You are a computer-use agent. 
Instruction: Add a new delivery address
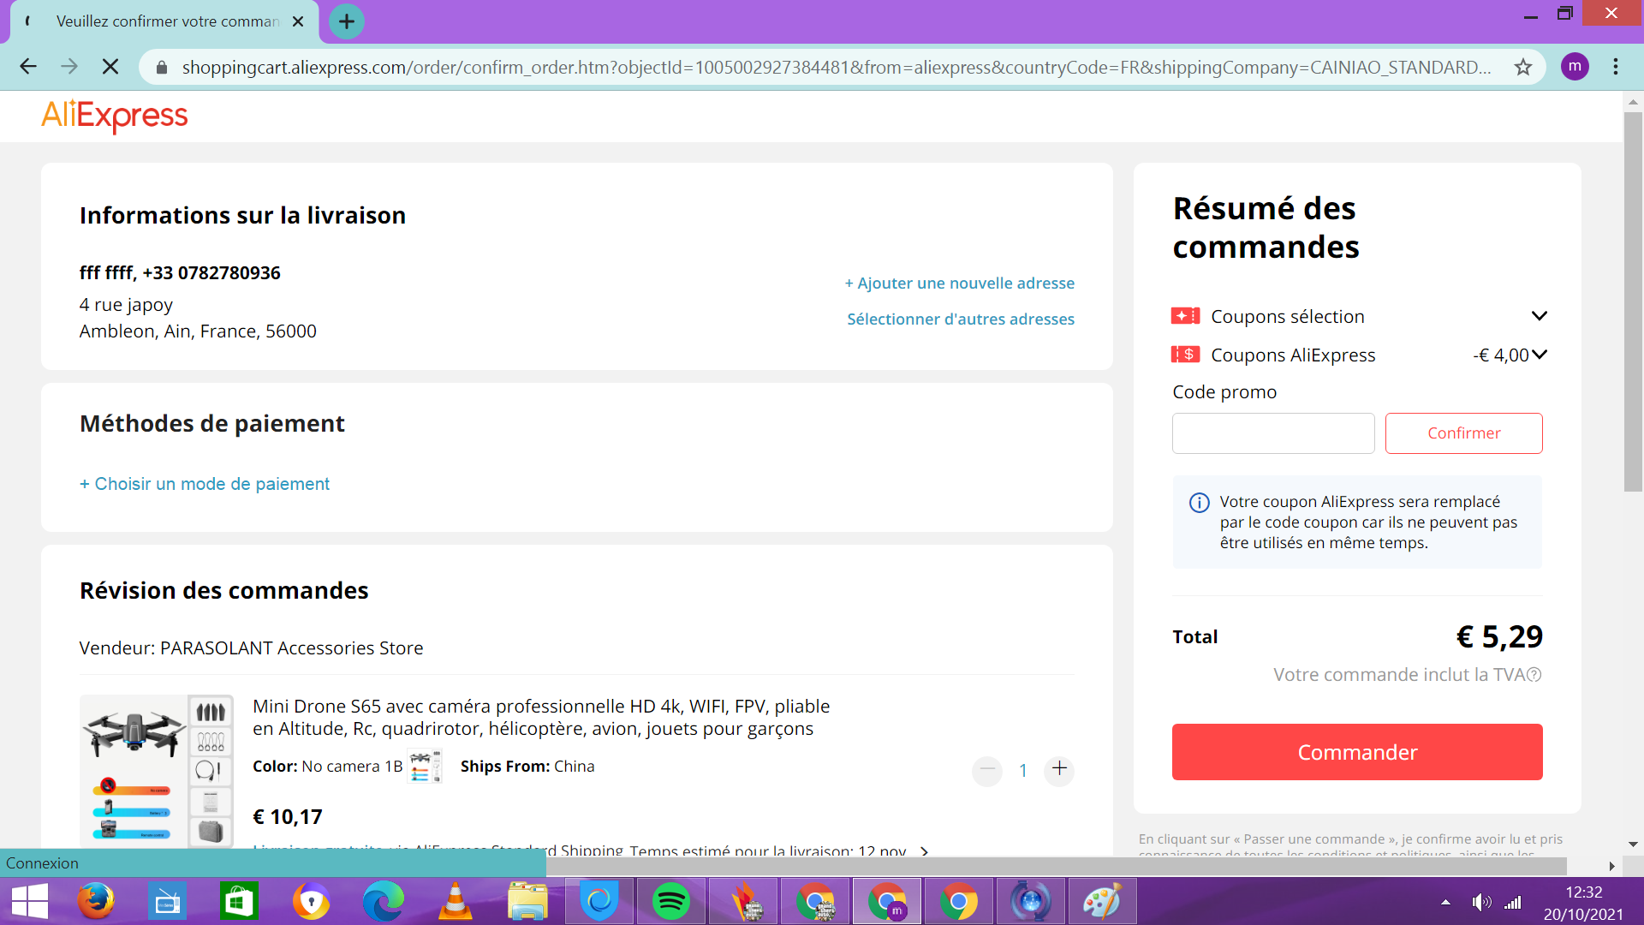[960, 283]
